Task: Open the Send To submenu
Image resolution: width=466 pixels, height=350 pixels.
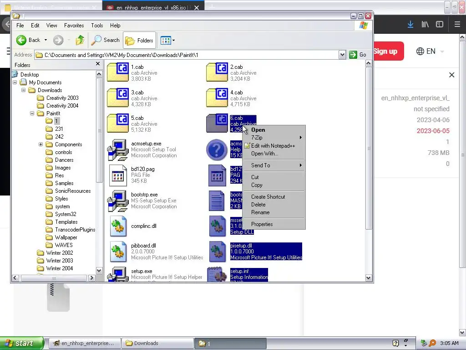Action: tap(274, 165)
